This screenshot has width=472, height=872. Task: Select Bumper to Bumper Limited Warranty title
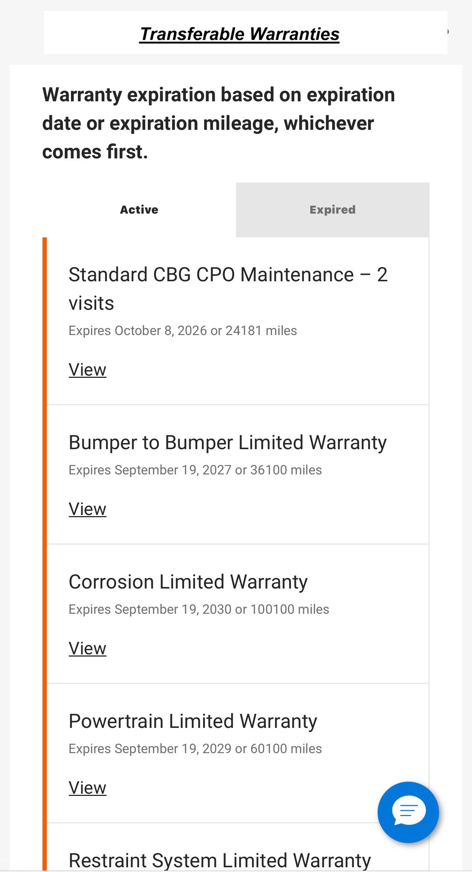click(228, 443)
